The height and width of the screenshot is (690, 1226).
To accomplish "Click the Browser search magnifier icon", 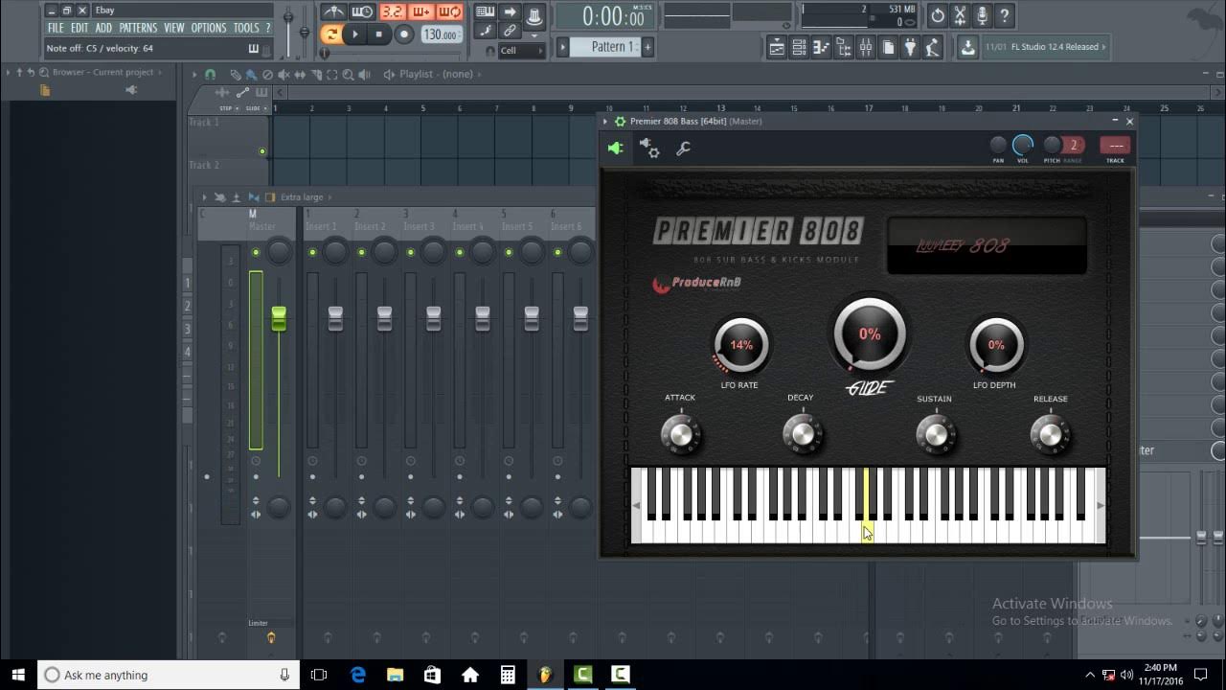I will coord(43,73).
